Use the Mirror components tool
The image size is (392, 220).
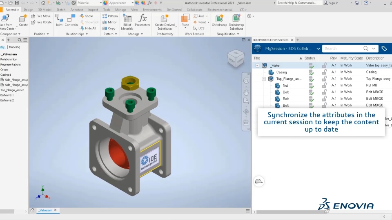point(109,22)
